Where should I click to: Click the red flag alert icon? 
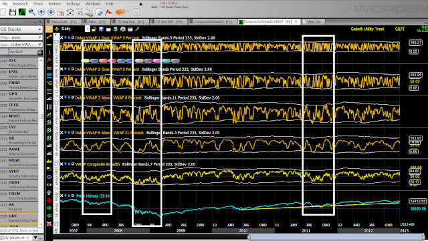coord(108,12)
